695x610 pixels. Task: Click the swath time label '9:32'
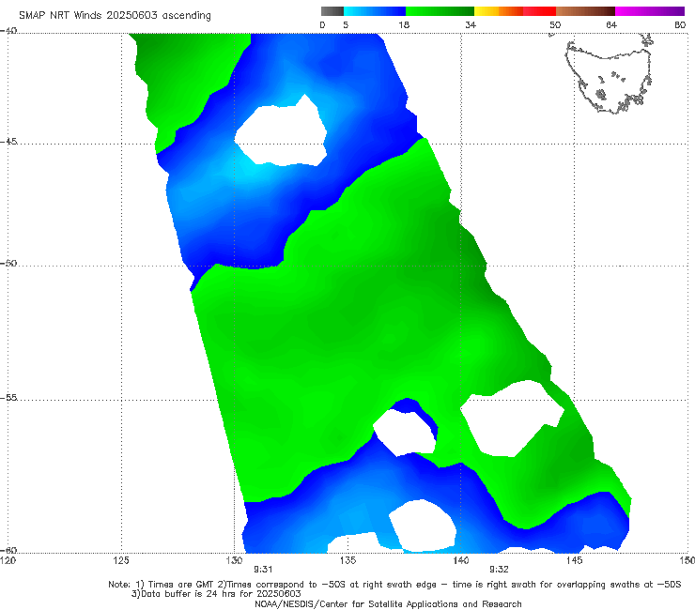point(499,570)
